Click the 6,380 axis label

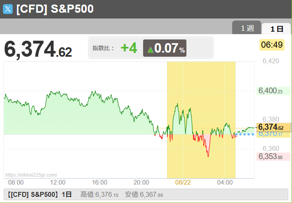pos(271,119)
